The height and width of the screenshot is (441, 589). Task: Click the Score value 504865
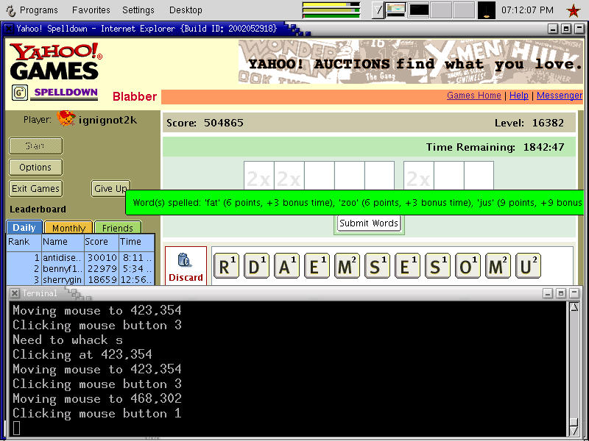pyautogui.click(x=224, y=123)
